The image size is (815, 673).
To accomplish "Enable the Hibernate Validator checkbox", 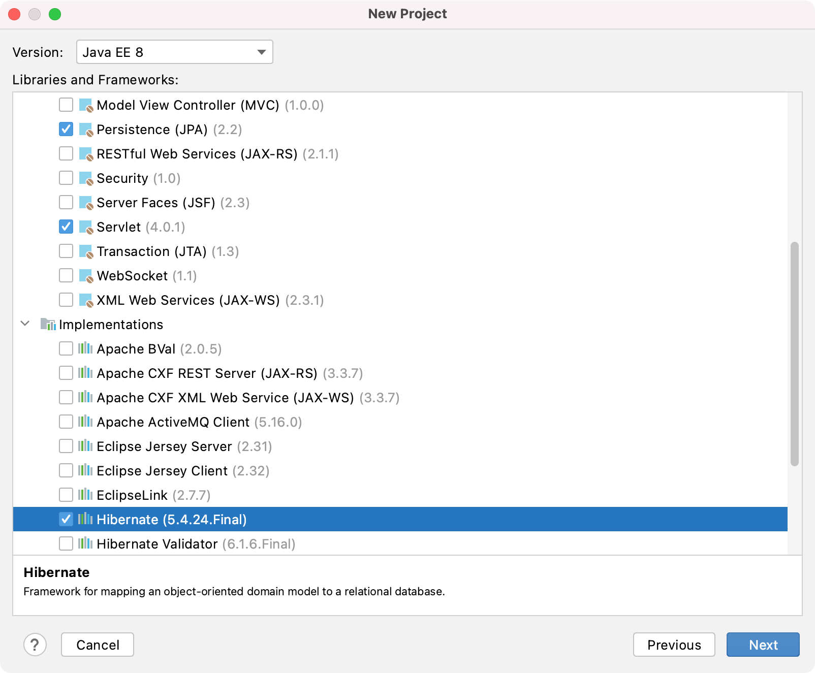I will tap(66, 543).
